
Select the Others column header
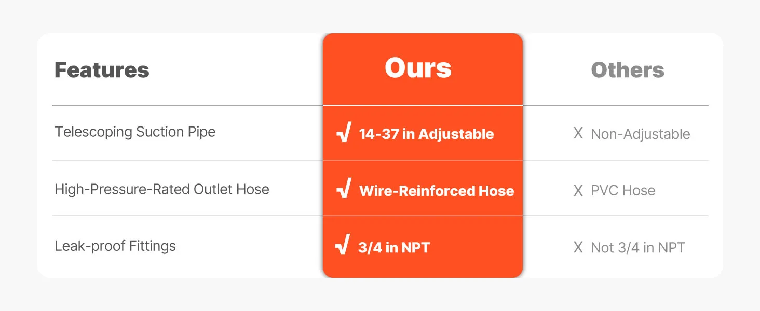pos(627,70)
